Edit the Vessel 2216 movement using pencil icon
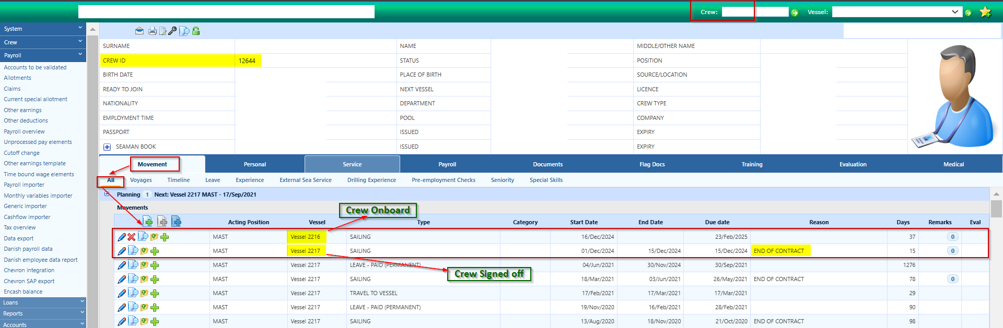 coord(122,237)
